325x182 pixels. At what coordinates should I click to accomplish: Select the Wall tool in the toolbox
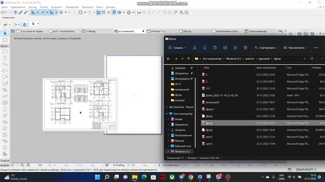point(5,52)
